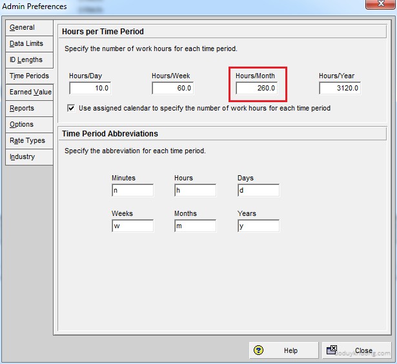The image size is (397, 364).
Task: Select the ID Lengths tab
Action: [26, 60]
